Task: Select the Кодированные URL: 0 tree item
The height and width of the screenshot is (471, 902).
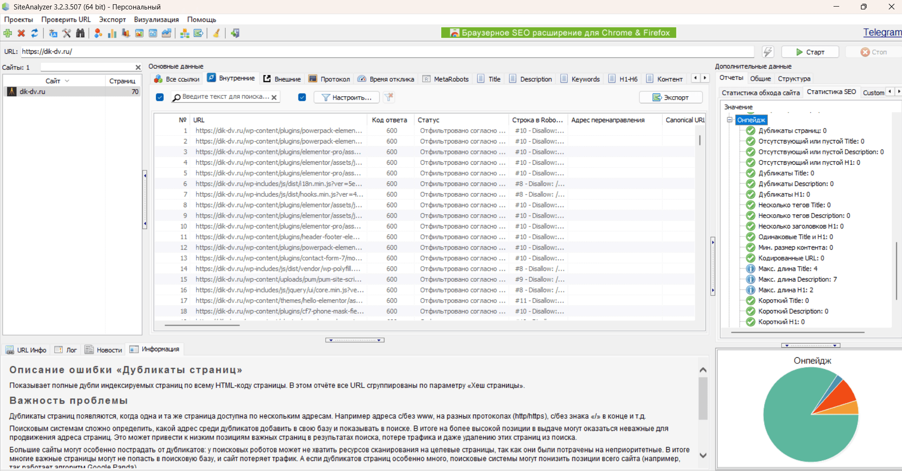Action: 791,258
